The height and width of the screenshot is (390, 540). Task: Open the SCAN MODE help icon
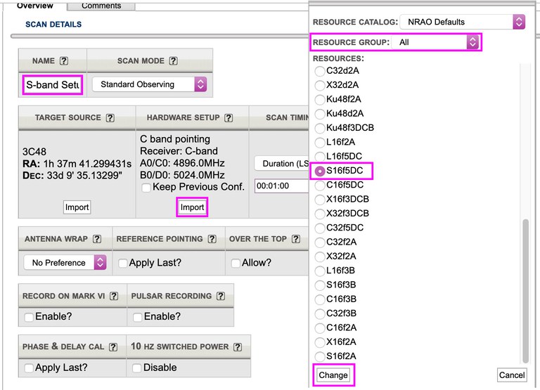coord(173,62)
